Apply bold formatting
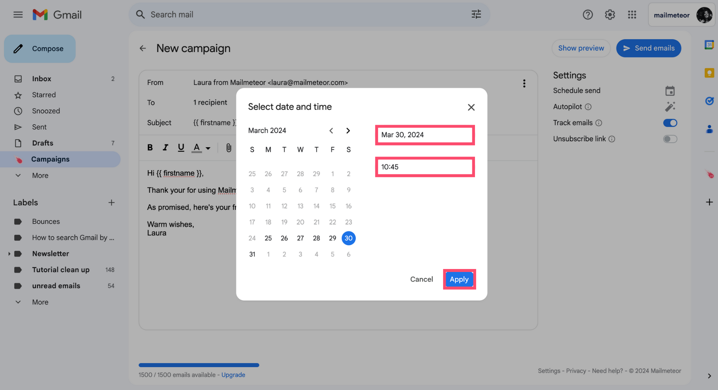718x390 pixels. click(x=150, y=148)
